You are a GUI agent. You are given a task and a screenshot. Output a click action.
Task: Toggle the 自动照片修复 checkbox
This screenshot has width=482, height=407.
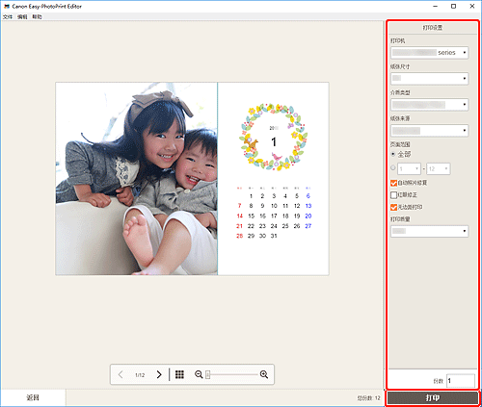click(393, 183)
